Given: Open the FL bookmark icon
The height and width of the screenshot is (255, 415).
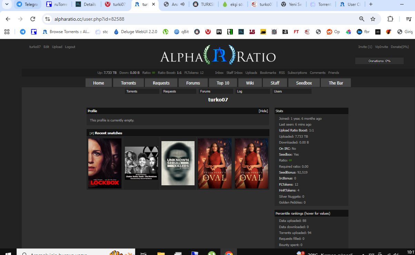Looking at the screenshot, I should [241, 32].
